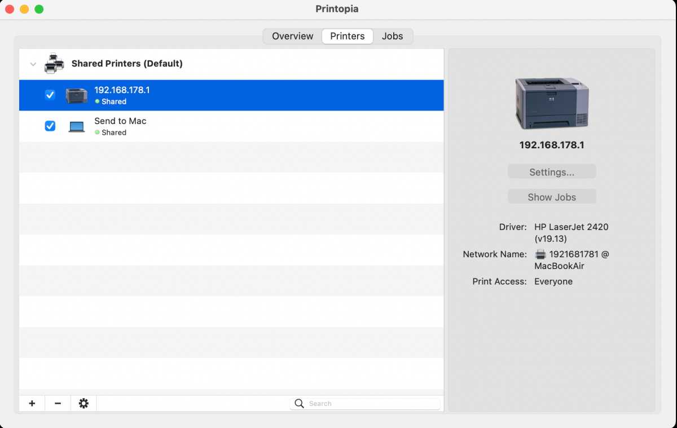Viewport: 677px width, 428px height.
Task: Click the 1921681781 @ MacBookAir network name
Action: point(572,260)
